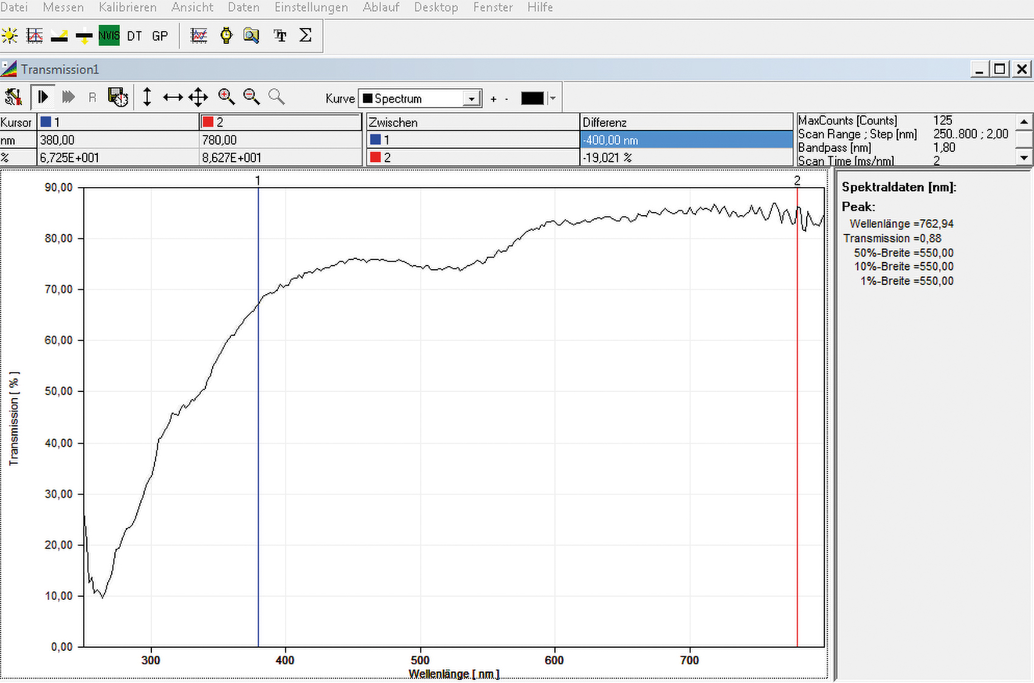The image size is (1034, 683).
Task: Open the Einstellungen menu
Action: pos(311,7)
